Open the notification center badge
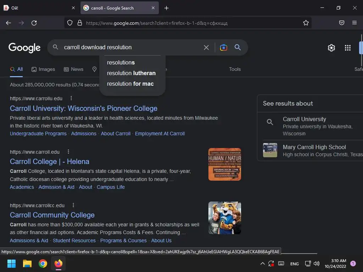This screenshot has width=363, height=272. pyautogui.click(x=353, y=263)
